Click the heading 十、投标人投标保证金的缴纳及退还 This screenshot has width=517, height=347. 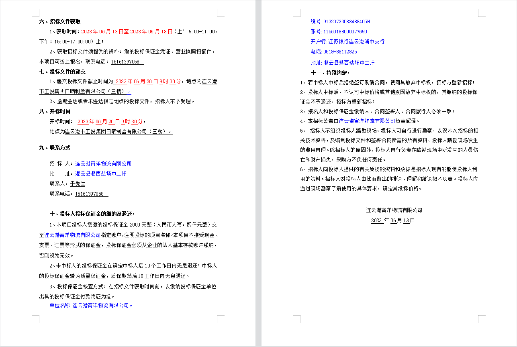87,214
